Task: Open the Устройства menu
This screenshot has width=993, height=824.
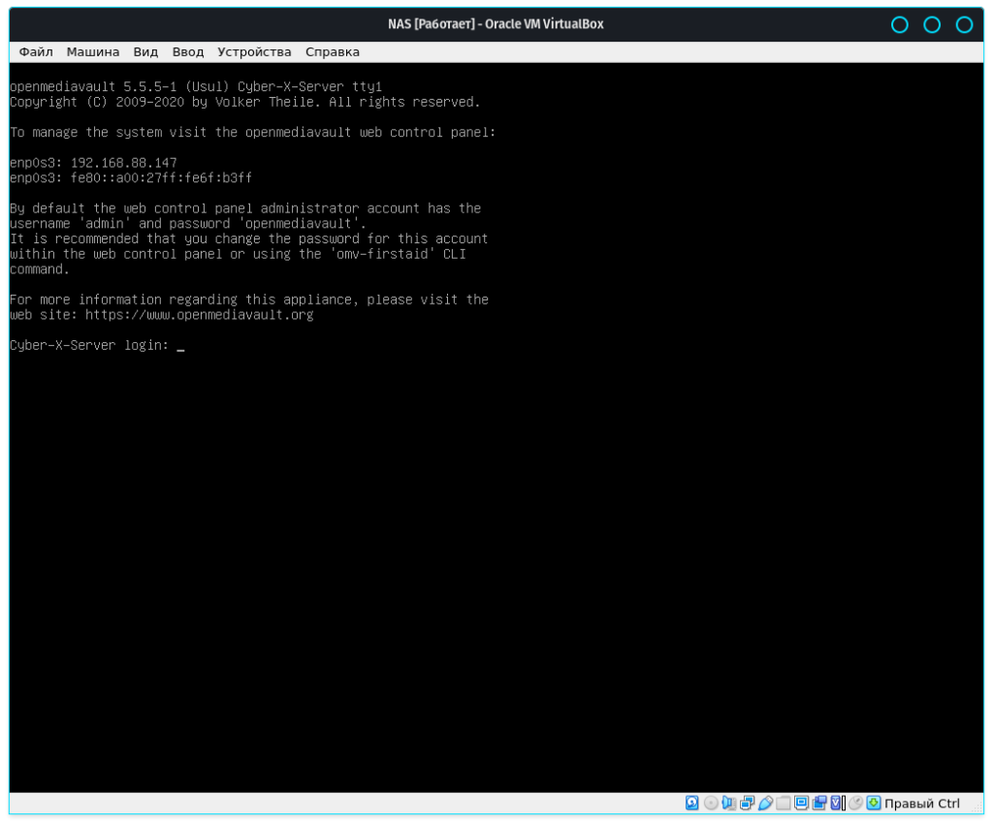Action: coord(254,52)
